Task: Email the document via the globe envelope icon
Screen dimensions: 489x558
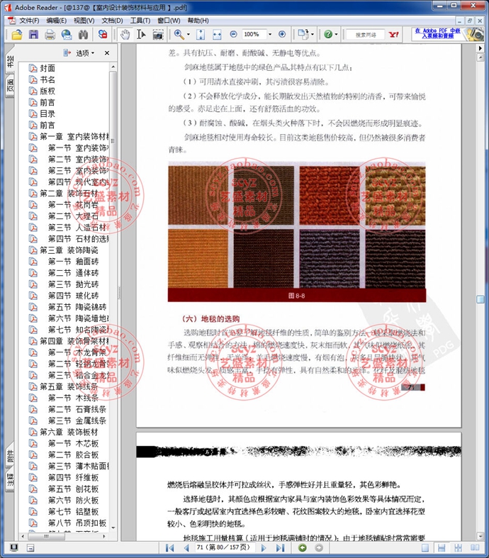Action: (x=67, y=35)
